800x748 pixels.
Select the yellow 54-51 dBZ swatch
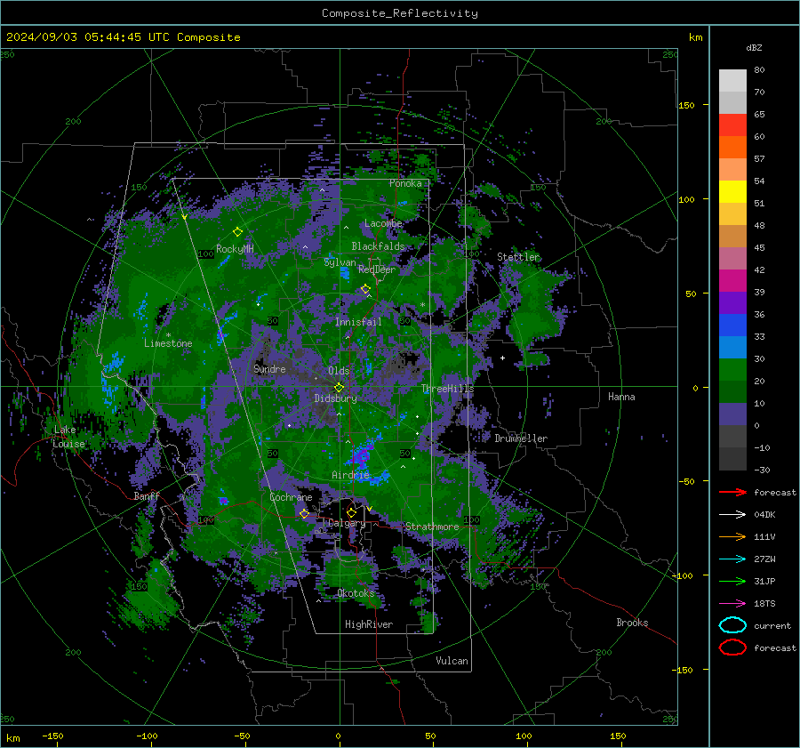(x=732, y=192)
